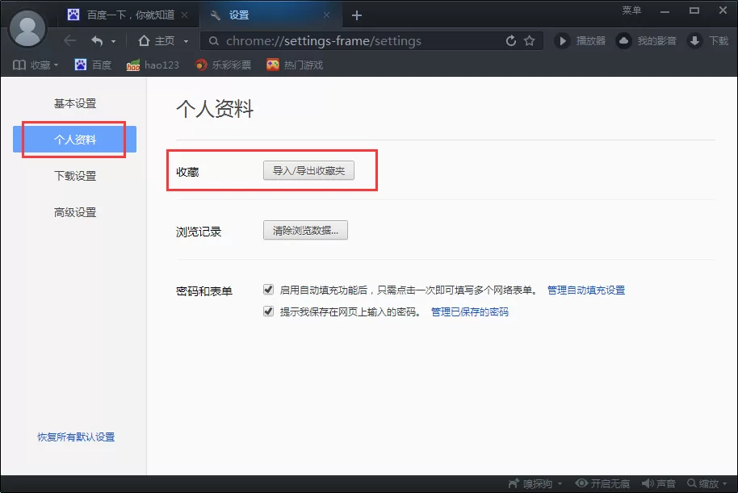Open the 收藏 bookmarks dropdown
Screen dimensions: 738x493
point(36,65)
